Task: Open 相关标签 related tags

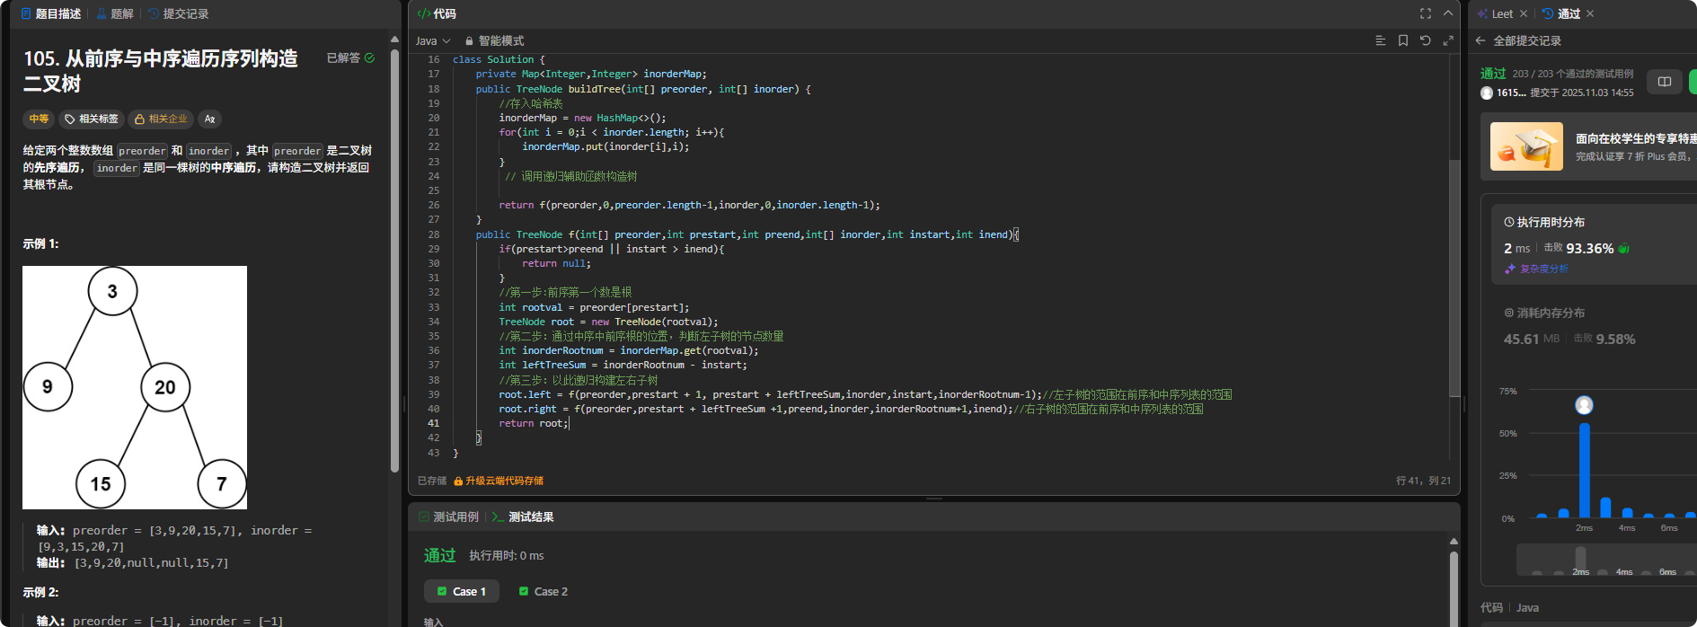Action: click(92, 119)
